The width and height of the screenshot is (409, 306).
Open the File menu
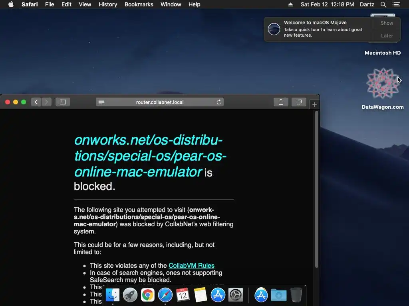pyautogui.click(x=49, y=4)
